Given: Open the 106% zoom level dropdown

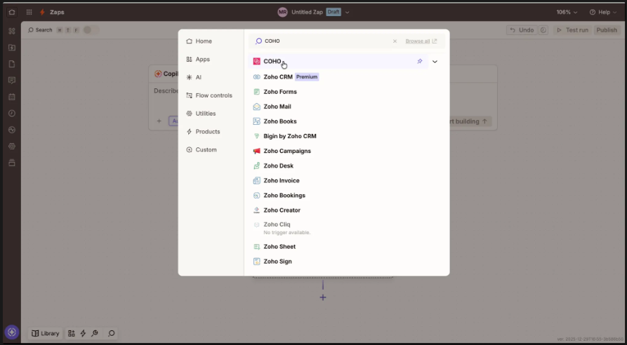Looking at the screenshot, I should pyautogui.click(x=567, y=12).
